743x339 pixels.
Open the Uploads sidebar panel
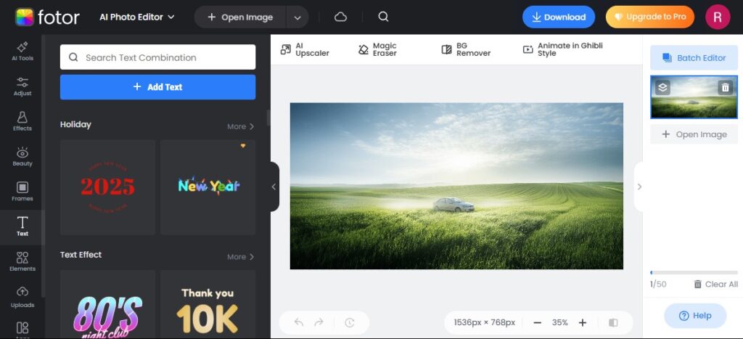pyautogui.click(x=22, y=298)
